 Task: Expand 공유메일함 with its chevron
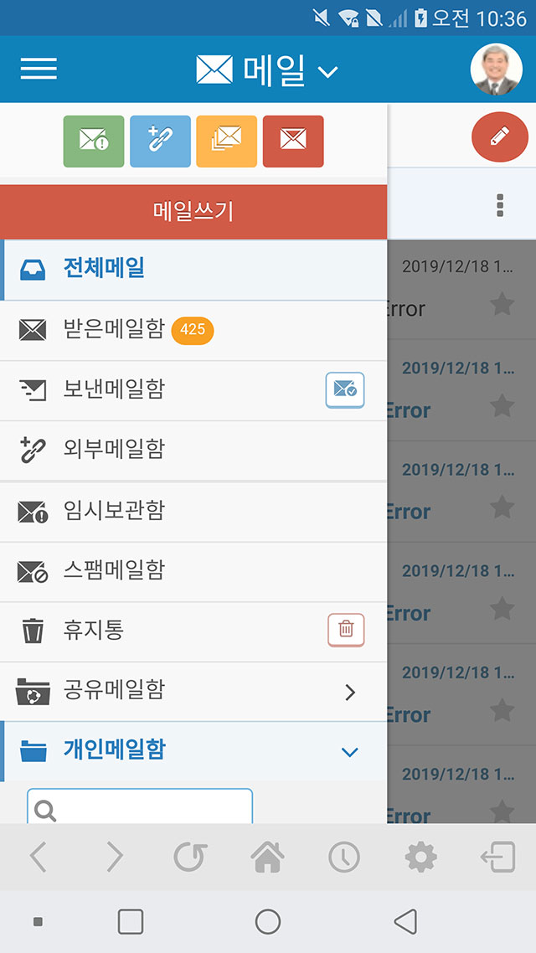[x=349, y=692]
